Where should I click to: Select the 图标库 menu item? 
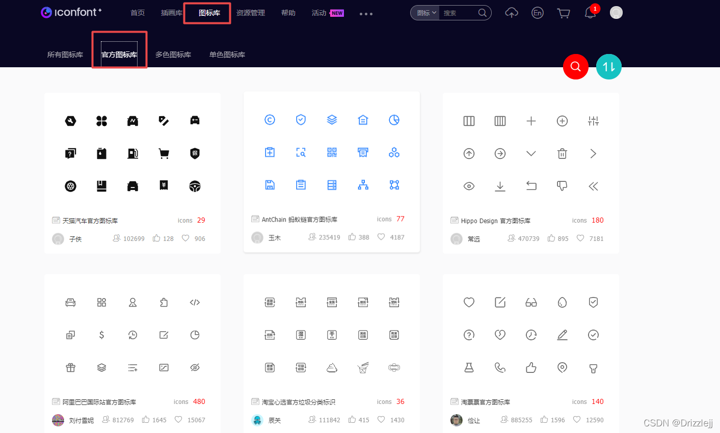(x=209, y=13)
